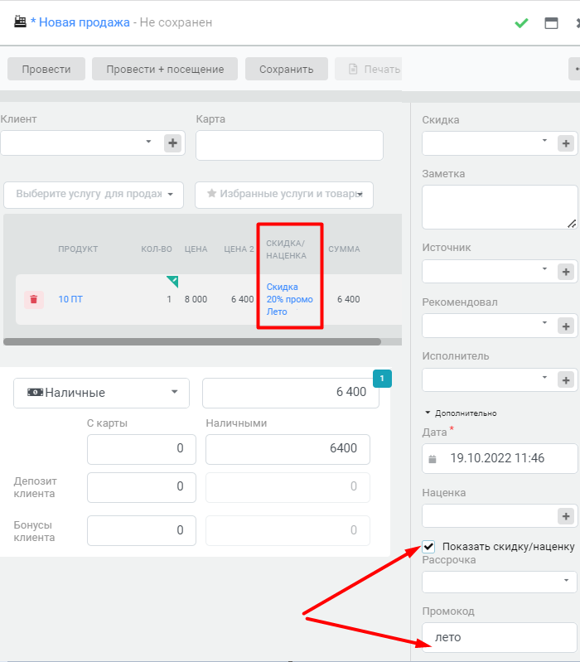Click the Наличными field showing 6400
This screenshot has width=580, height=662.
coord(288,449)
